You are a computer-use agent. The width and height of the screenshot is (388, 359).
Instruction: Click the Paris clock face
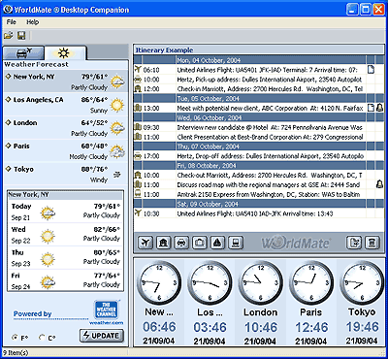click(x=311, y=283)
